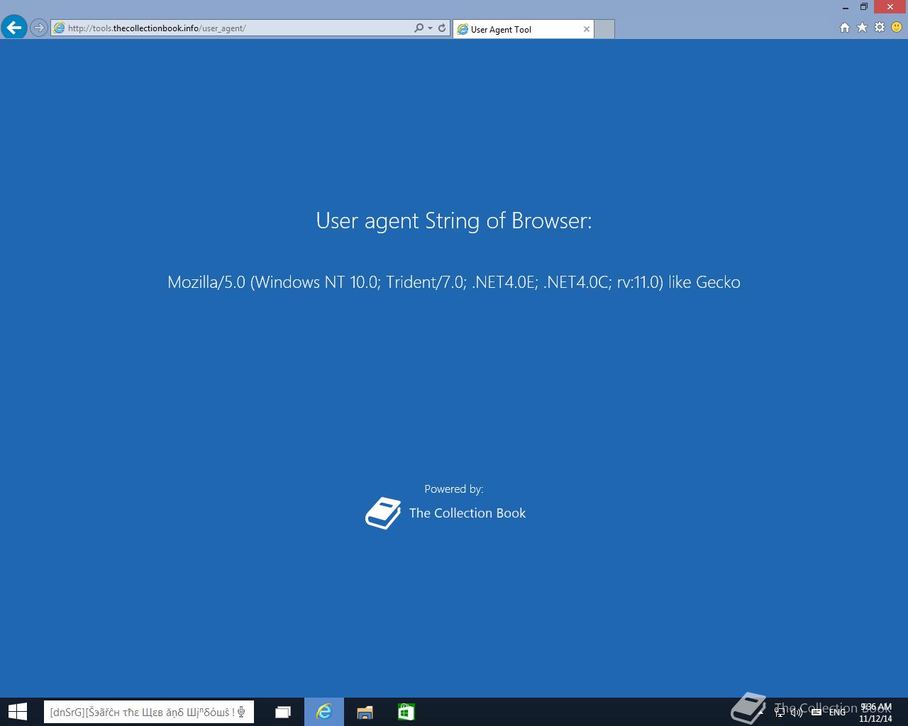The width and height of the screenshot is (908, 726).
Task: Open the Tools gear menu
Action: pyautogui.click(x=880, y=28)
